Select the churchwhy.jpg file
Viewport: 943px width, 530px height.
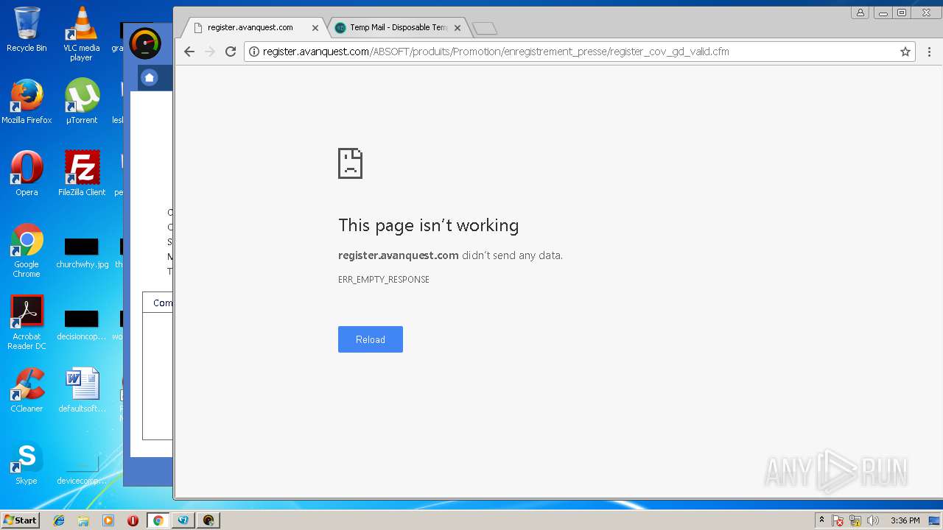click(x=82, y=253)
